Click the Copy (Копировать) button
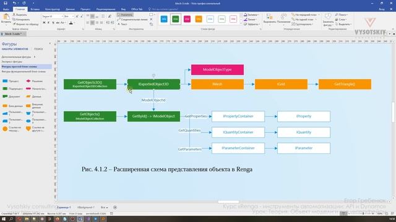The height and width of the screenshot is (222, 396). coord(21,19)
